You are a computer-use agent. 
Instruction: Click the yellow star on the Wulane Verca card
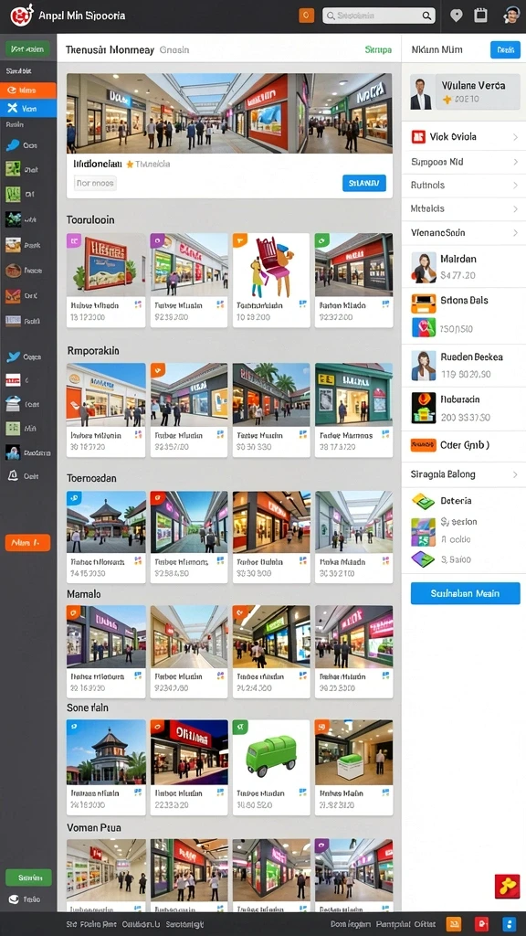pyautogui.click(x=447, y=101)
